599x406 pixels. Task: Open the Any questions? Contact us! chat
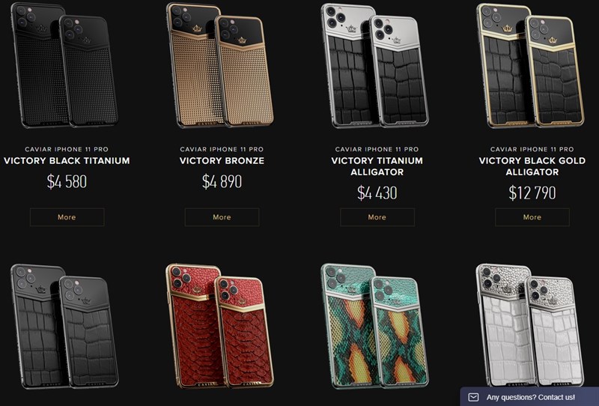[529, 397]
